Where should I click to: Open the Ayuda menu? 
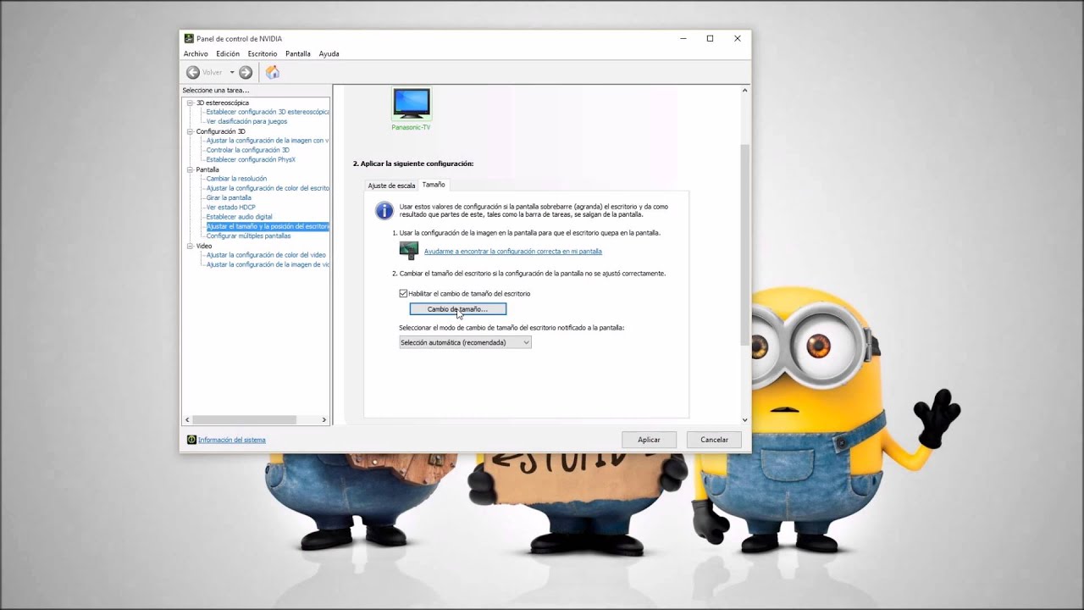point(329,53)
